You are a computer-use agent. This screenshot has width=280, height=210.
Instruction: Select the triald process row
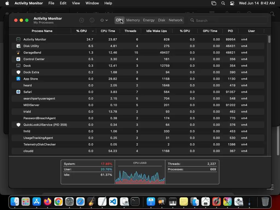click(x=138, y=112)
